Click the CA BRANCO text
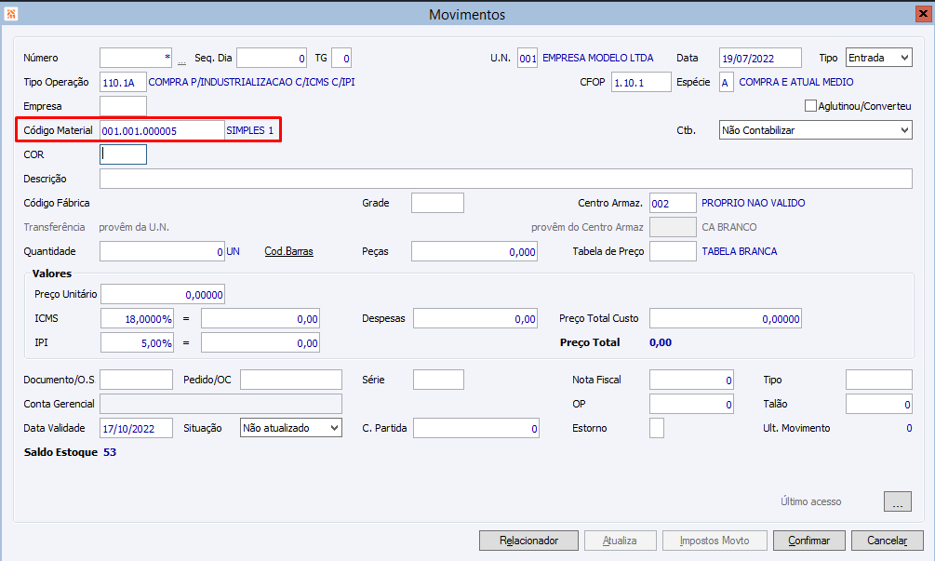The width and height of the screenshot is (935, 561). click(729, 227)
